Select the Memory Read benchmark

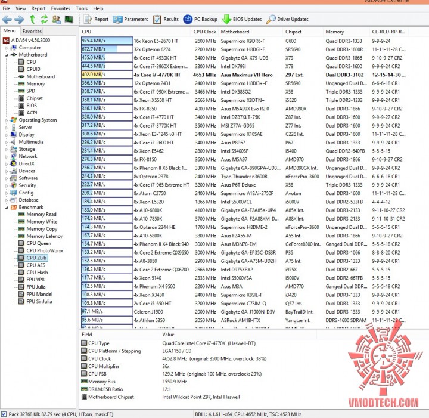tap(37, 214)
